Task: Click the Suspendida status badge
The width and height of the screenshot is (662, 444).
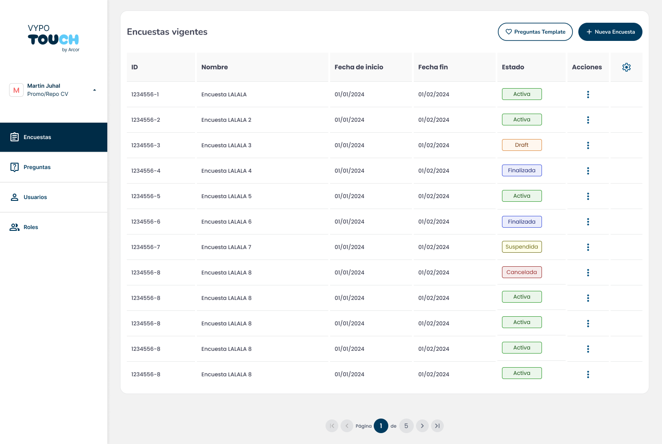Action: 522,247
